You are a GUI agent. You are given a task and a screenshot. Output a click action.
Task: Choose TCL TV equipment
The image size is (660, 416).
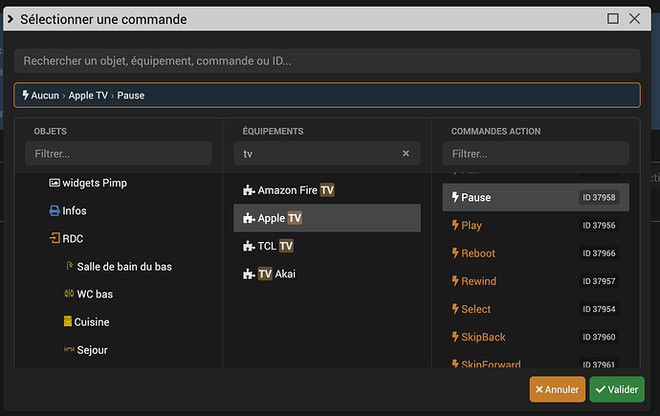point(327,246)
